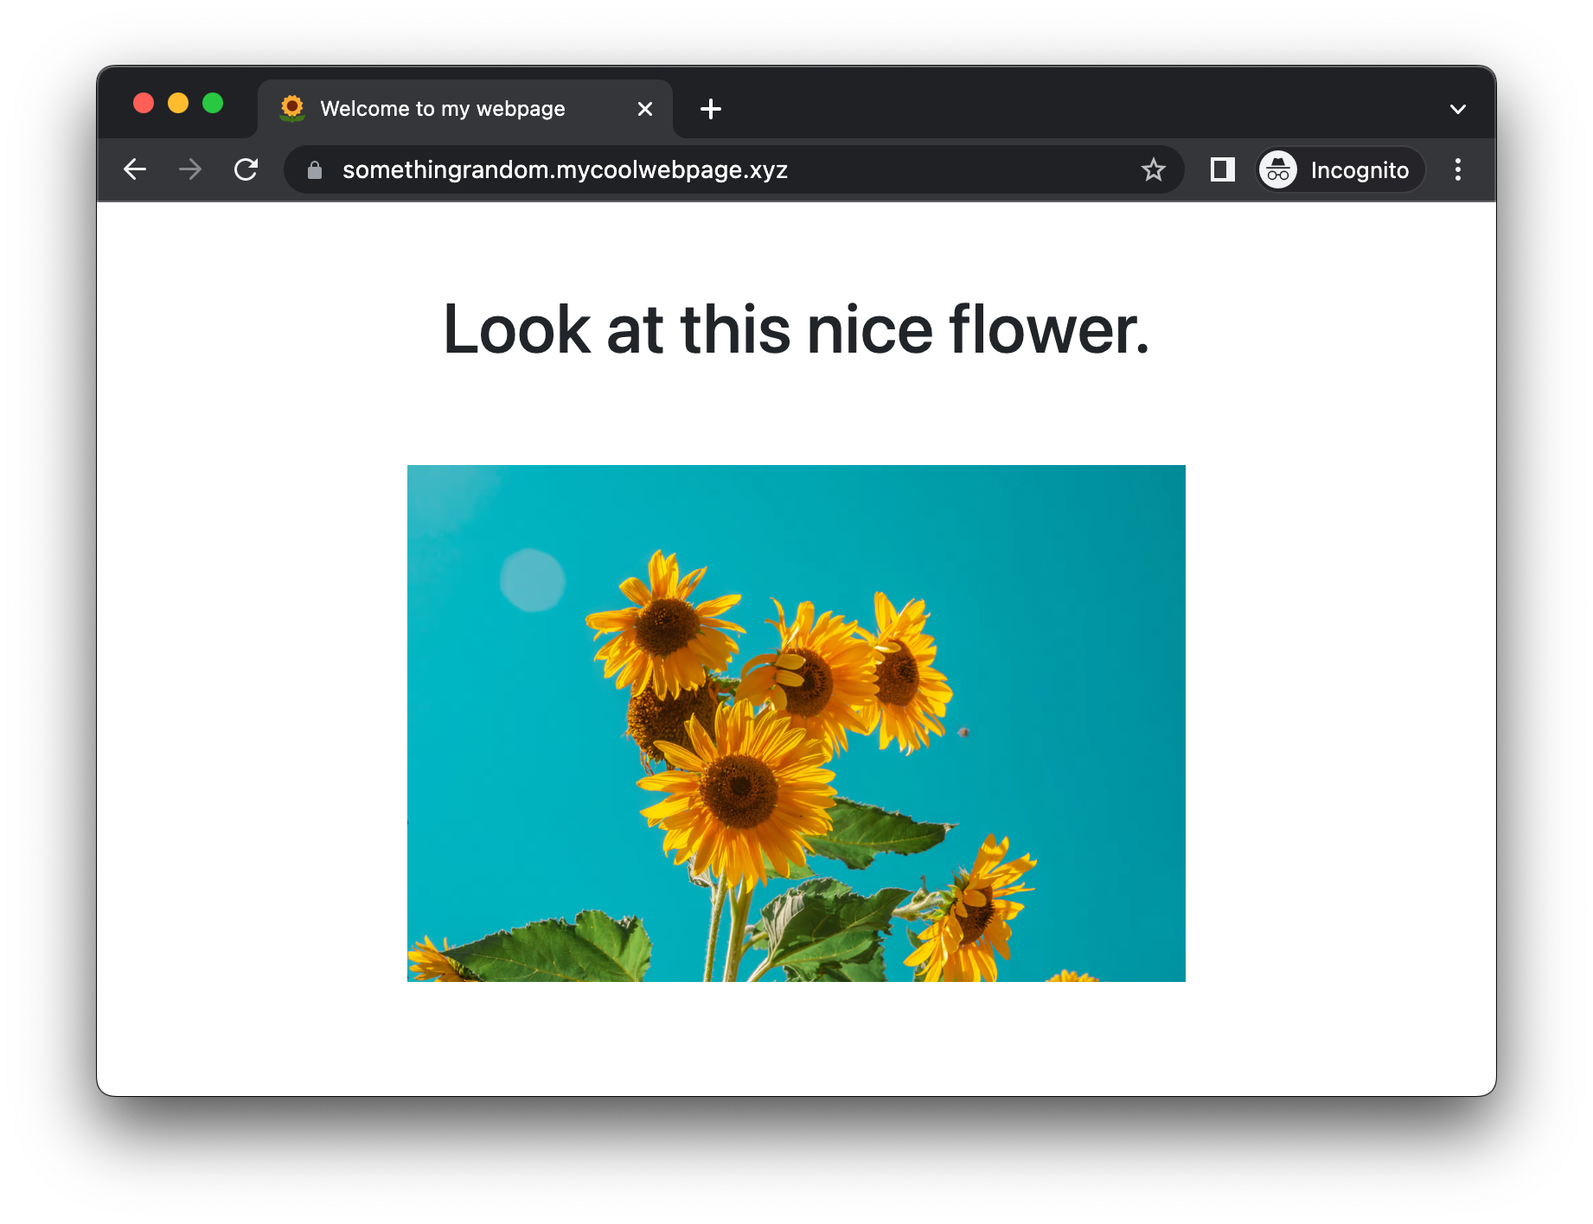Open the Chrome three-dot menu
1593x1224 pixels.
1458,169
